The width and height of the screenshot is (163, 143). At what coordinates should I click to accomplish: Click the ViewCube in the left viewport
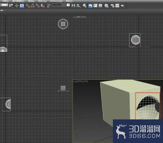[63, 88]
